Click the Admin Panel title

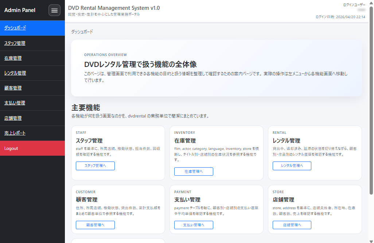20,10
